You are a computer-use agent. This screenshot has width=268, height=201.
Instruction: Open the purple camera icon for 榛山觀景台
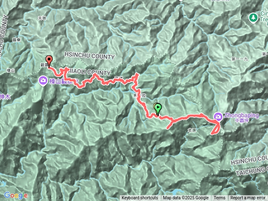[43, 80]
